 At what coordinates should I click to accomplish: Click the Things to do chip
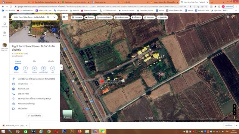[104, 17]
